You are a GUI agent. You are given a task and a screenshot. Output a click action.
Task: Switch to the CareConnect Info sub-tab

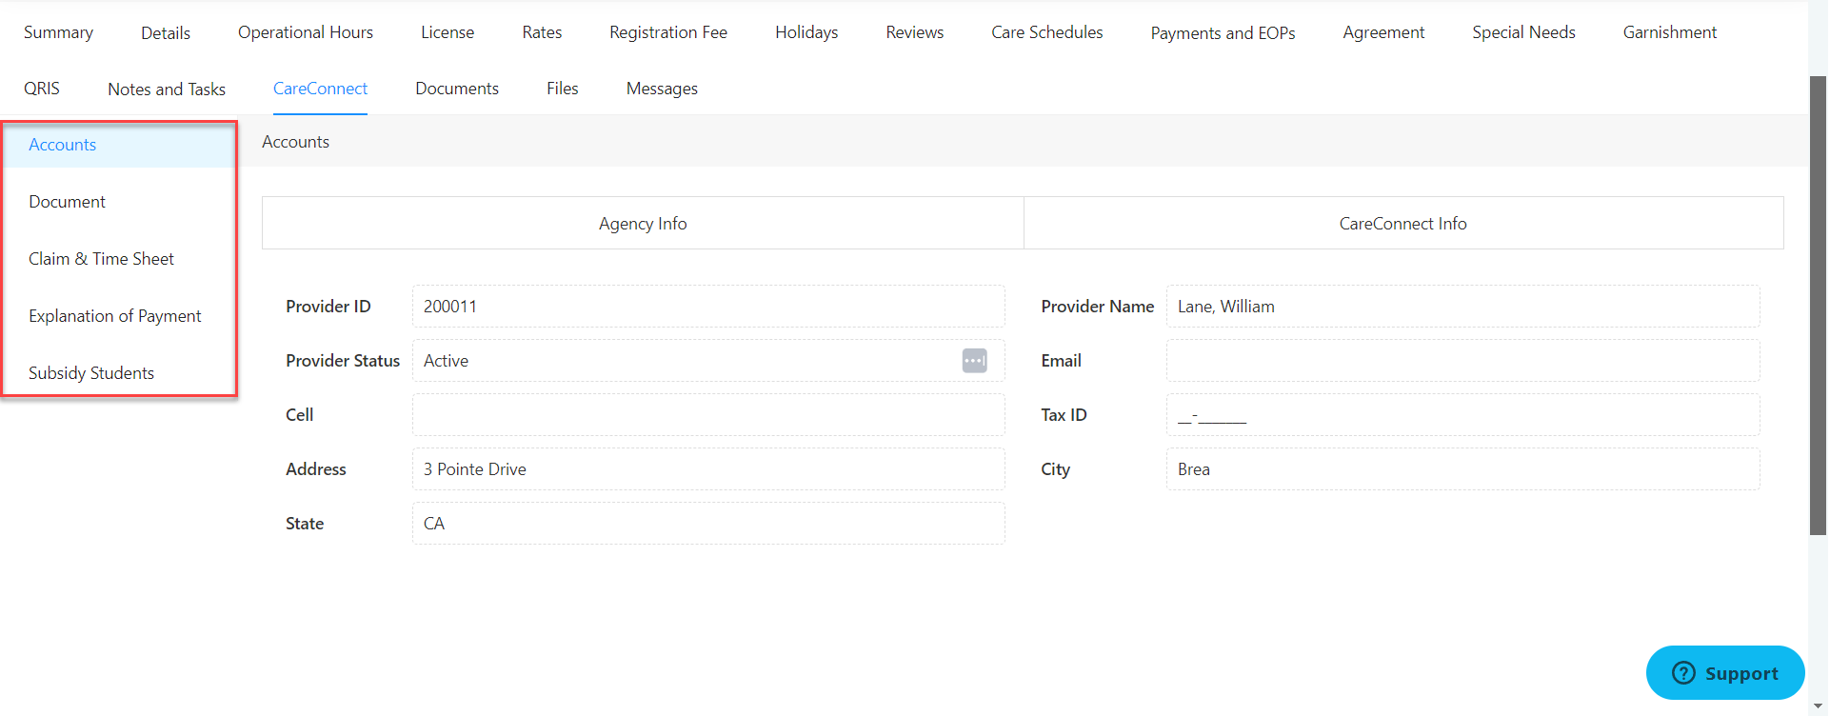1403,224
